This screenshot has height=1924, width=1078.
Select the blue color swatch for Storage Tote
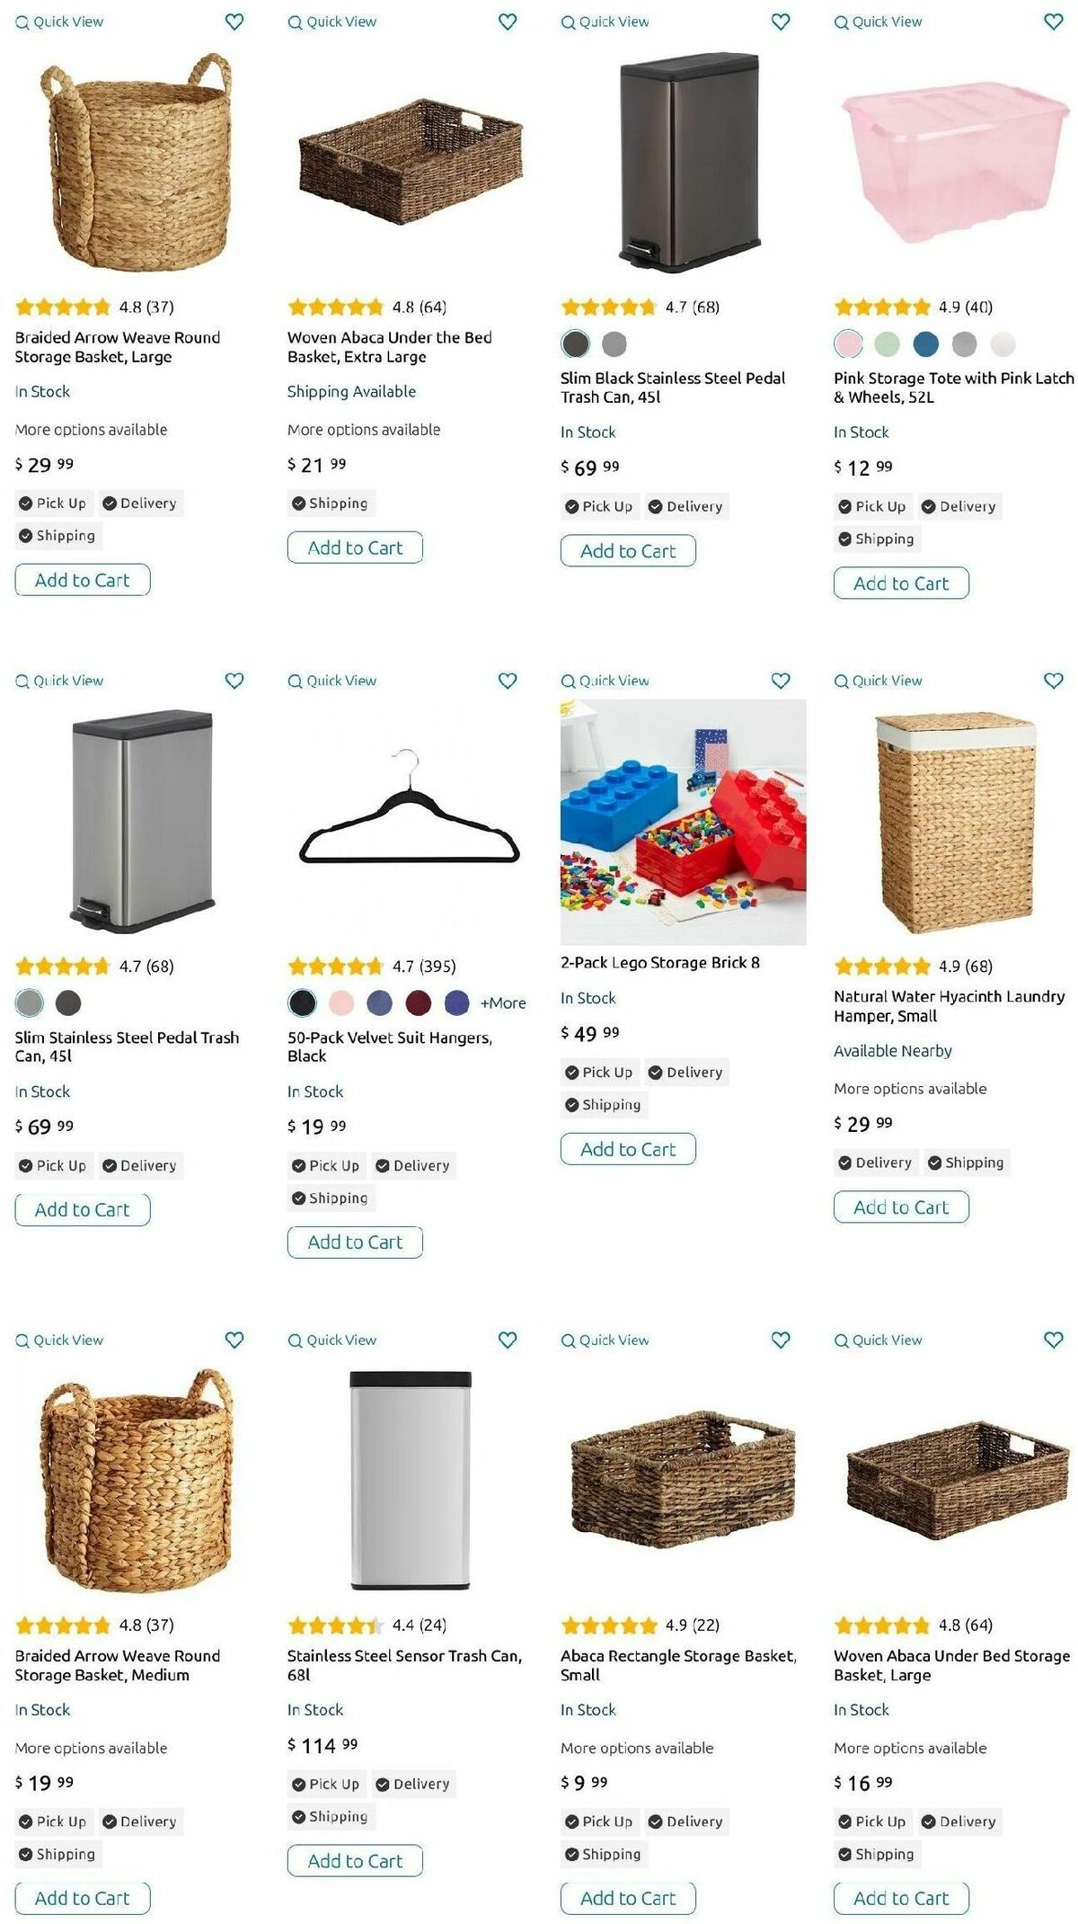pyautogui.click(x=925, y=343)
